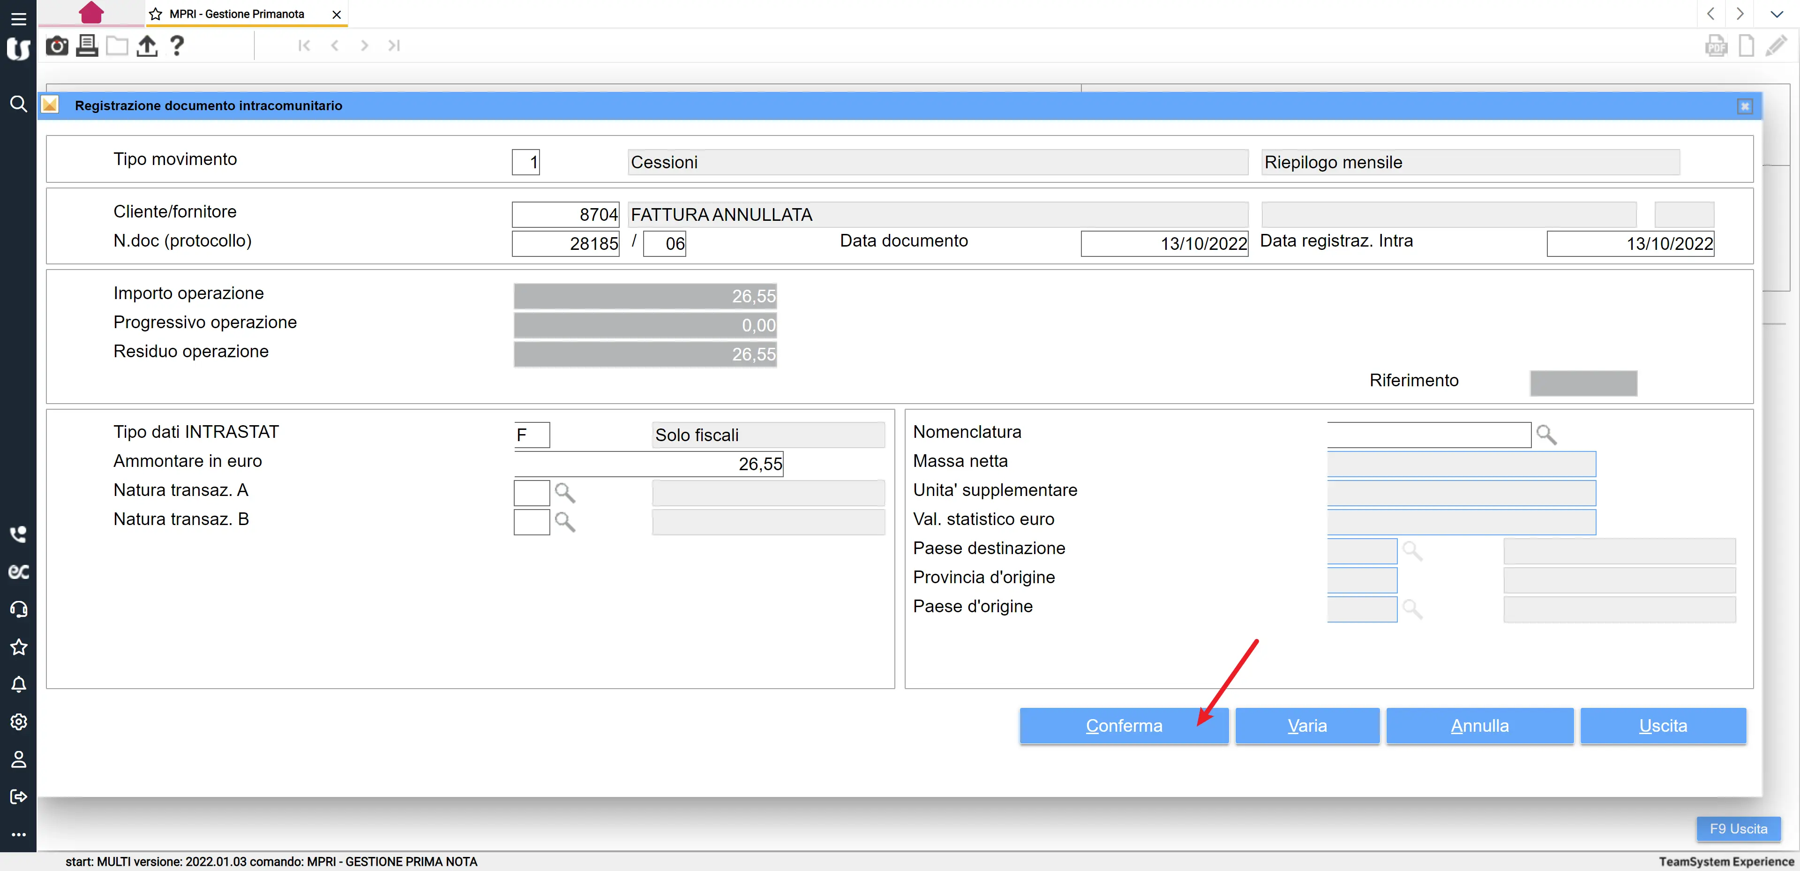The width and height of the screenshot is (1800, 871).
Task: Expand the three dots more menu in sidebar
Action: pyautogui.click(x=18, y=834)
